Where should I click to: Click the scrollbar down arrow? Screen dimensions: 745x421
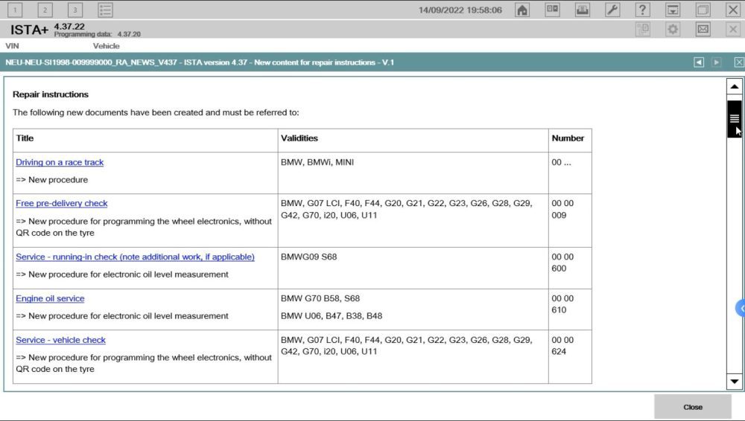point(734,381)
